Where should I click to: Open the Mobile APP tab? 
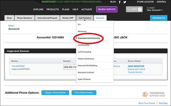[68, 18]
